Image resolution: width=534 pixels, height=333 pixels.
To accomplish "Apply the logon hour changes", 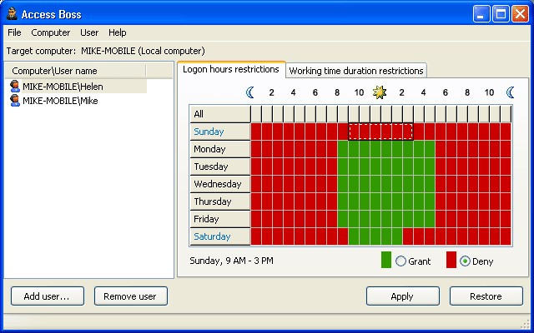I will tap(403, 296).
